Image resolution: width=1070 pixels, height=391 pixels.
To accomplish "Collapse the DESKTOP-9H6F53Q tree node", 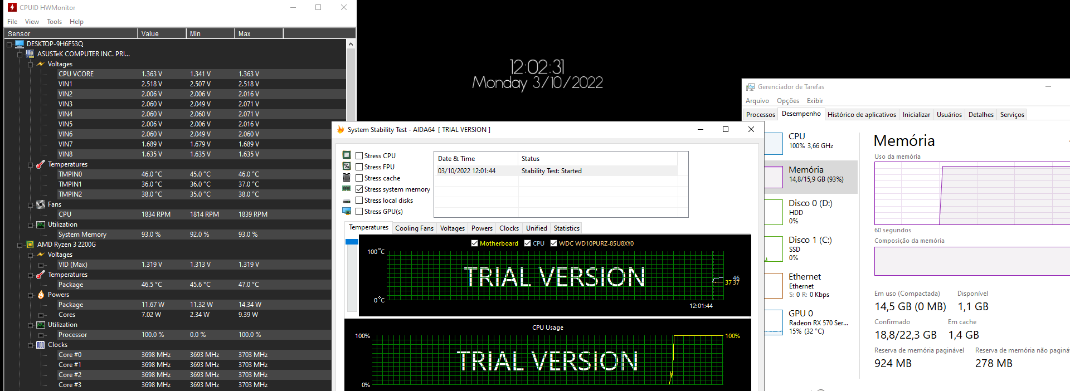I will pos(9,45).
